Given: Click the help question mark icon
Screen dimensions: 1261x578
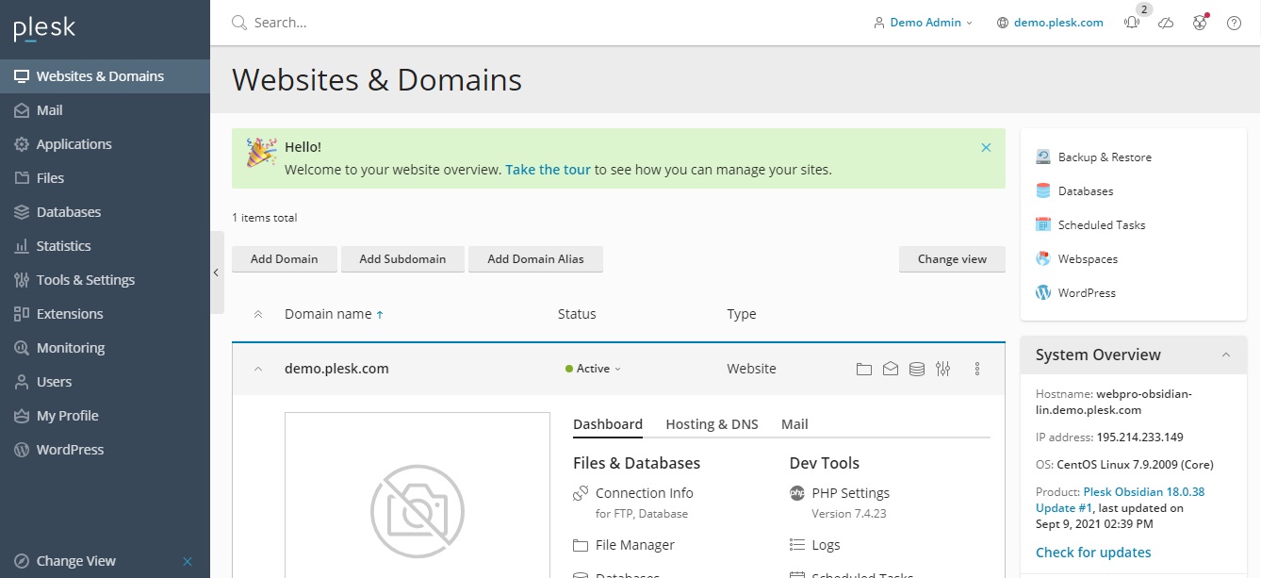Looking at the screenshot, I should [x=1234, y=23].
